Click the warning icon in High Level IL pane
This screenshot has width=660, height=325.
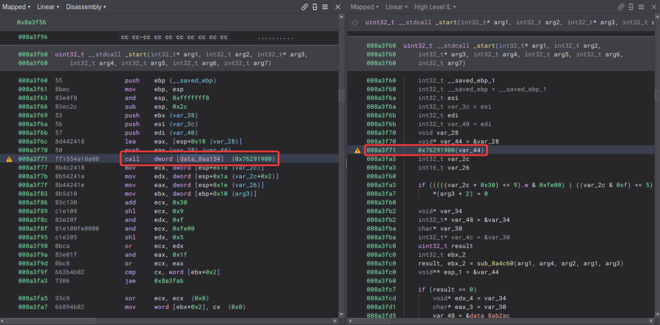point(357,150)
